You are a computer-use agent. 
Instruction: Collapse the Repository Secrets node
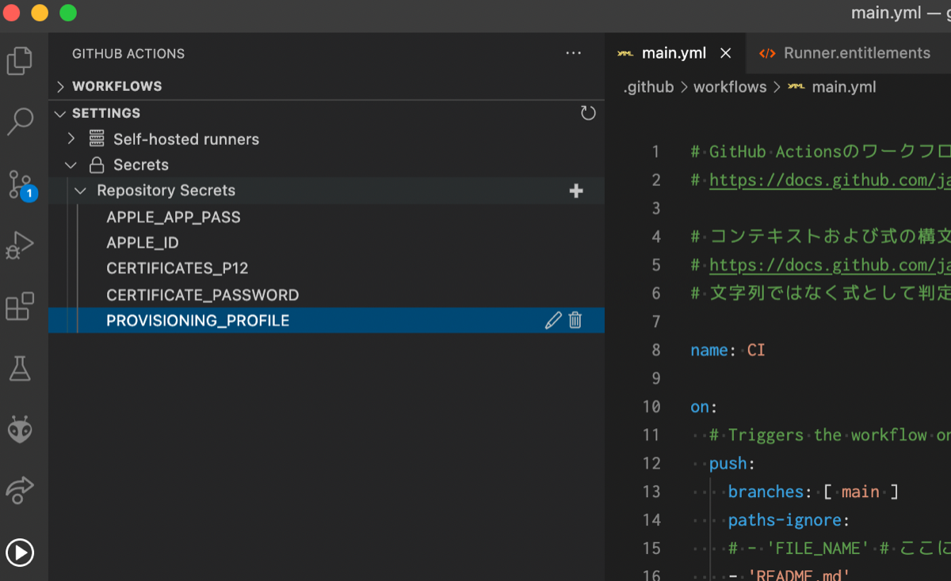81,191
